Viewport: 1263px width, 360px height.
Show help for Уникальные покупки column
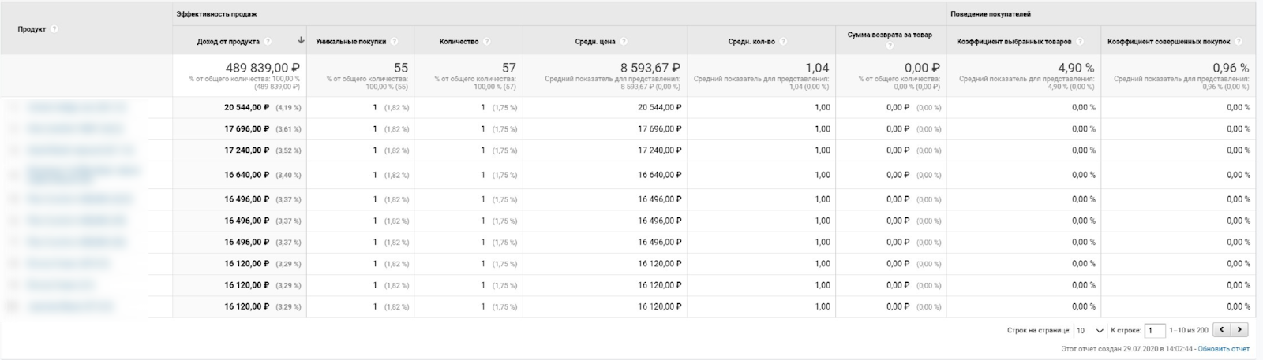point(394,42)
